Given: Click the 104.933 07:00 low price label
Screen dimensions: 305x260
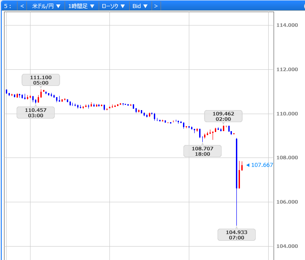Looking at the screenshot, I should [x=236, y=235].
